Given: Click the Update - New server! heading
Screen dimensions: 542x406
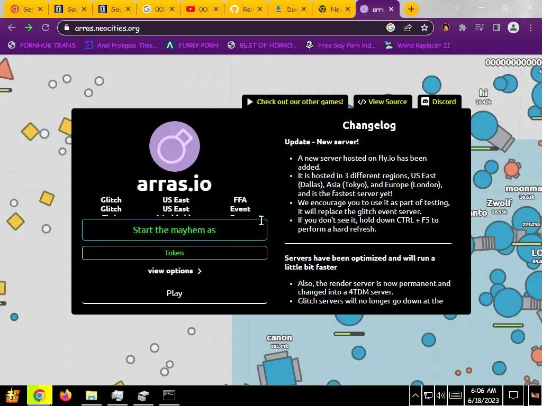Looking at the screenshot, I should [x=321, y=142].
